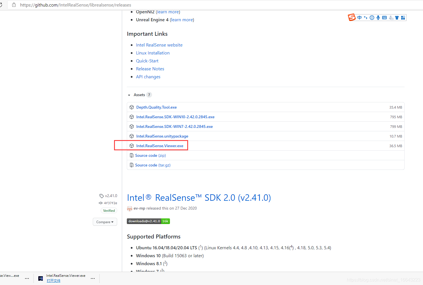
Task: Open the Release Notes link
Action: 150,69
